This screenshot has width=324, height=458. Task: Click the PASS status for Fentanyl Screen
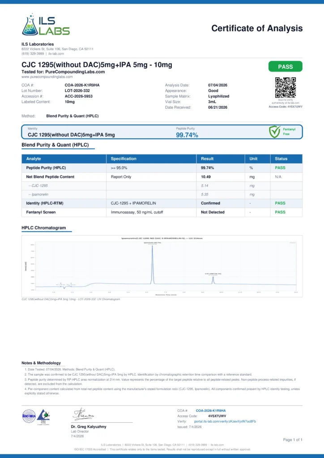(280, 212)
